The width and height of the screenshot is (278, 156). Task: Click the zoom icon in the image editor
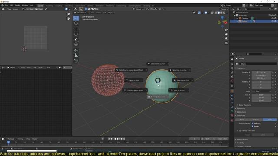pos(68,14)
